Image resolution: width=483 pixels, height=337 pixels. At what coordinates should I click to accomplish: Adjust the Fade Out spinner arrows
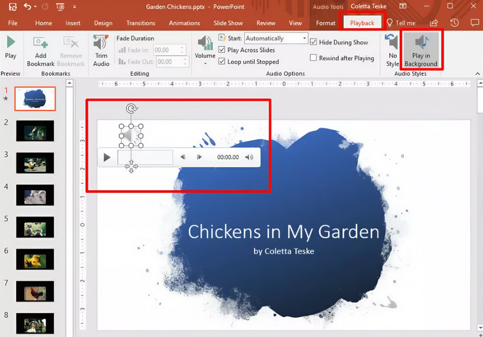point(185,62)
